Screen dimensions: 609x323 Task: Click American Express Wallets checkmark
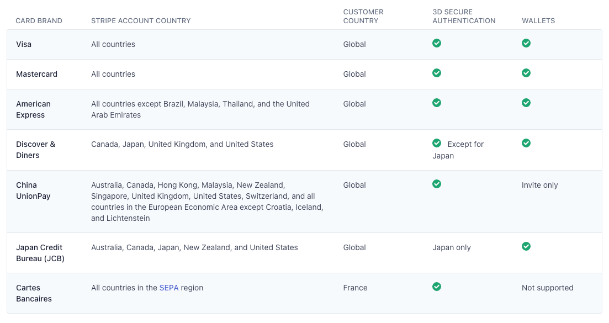click(x=526, y=103)
